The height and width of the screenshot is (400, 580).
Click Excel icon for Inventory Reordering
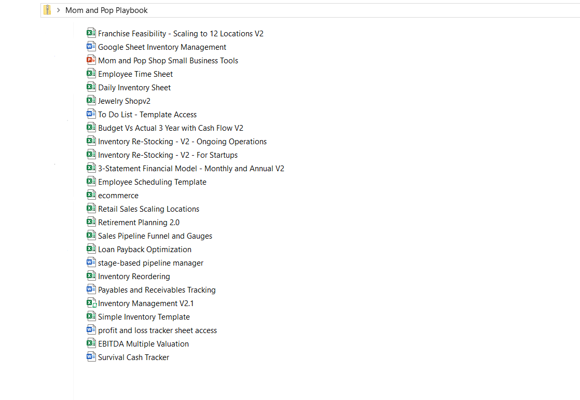91,275
